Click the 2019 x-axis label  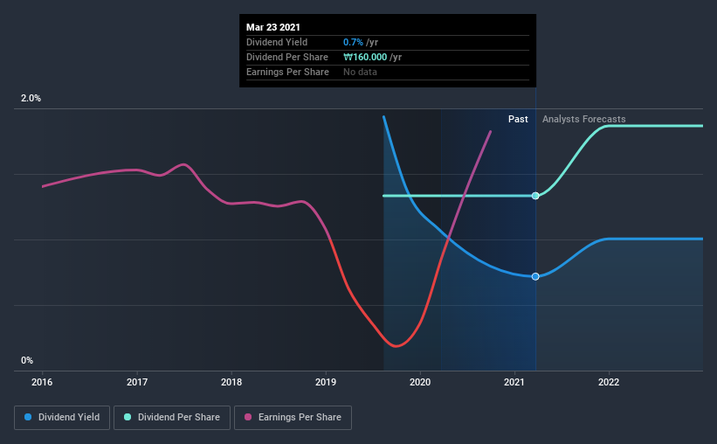326,382
